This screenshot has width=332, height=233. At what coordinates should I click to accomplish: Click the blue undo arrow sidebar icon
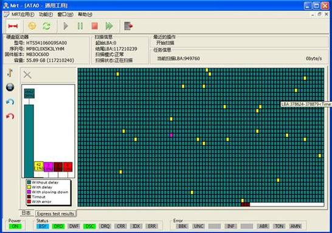tap(10, 102)
